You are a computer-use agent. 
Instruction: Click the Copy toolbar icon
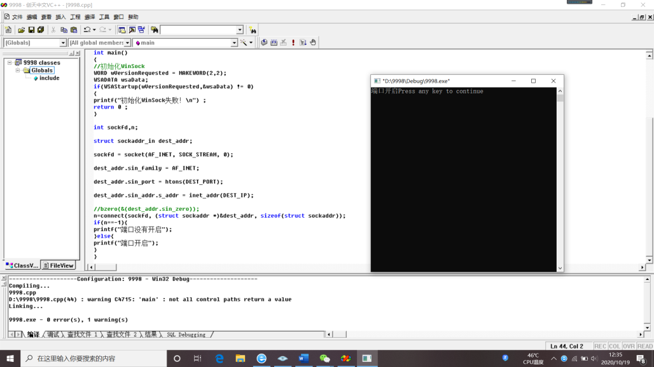[64, 30]
